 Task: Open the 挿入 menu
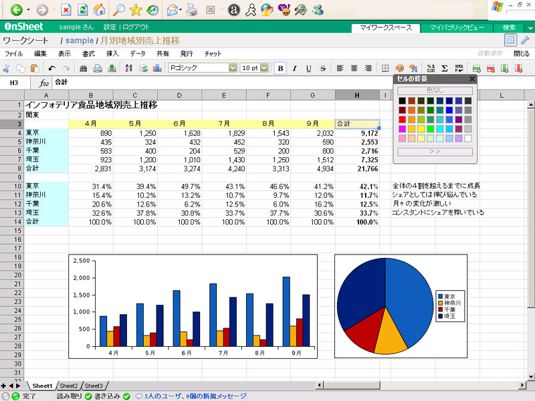coord(112,54)
